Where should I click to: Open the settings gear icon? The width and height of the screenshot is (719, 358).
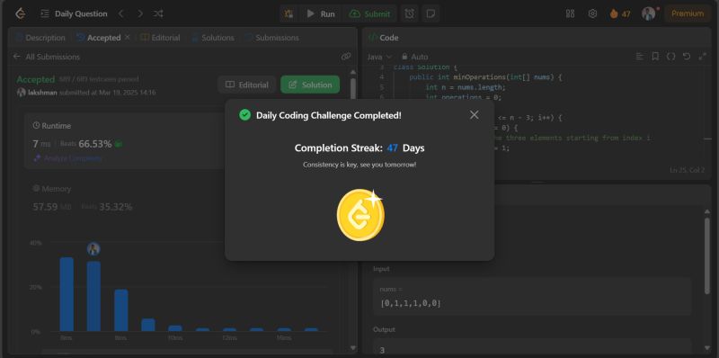point(592,13)
